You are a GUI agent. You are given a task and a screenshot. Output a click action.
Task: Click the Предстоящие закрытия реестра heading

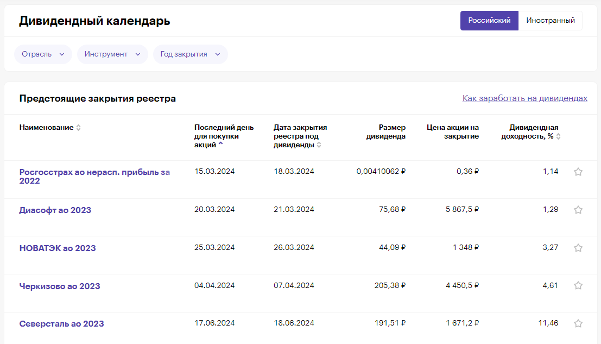point(97,98)
